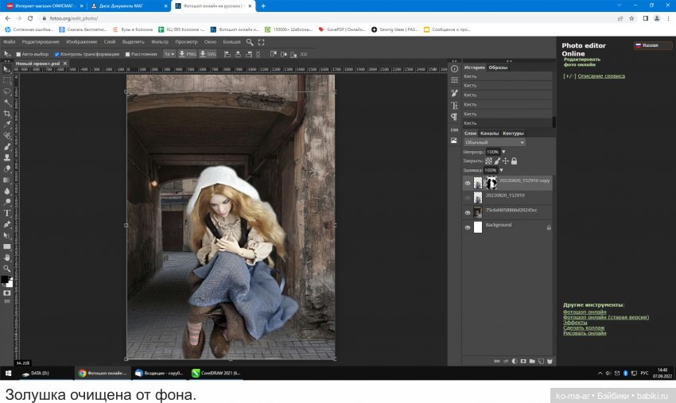This screenshot has height=403, width=676.
Task: Switch to the Контуры tab
Action: coord(513,134)
